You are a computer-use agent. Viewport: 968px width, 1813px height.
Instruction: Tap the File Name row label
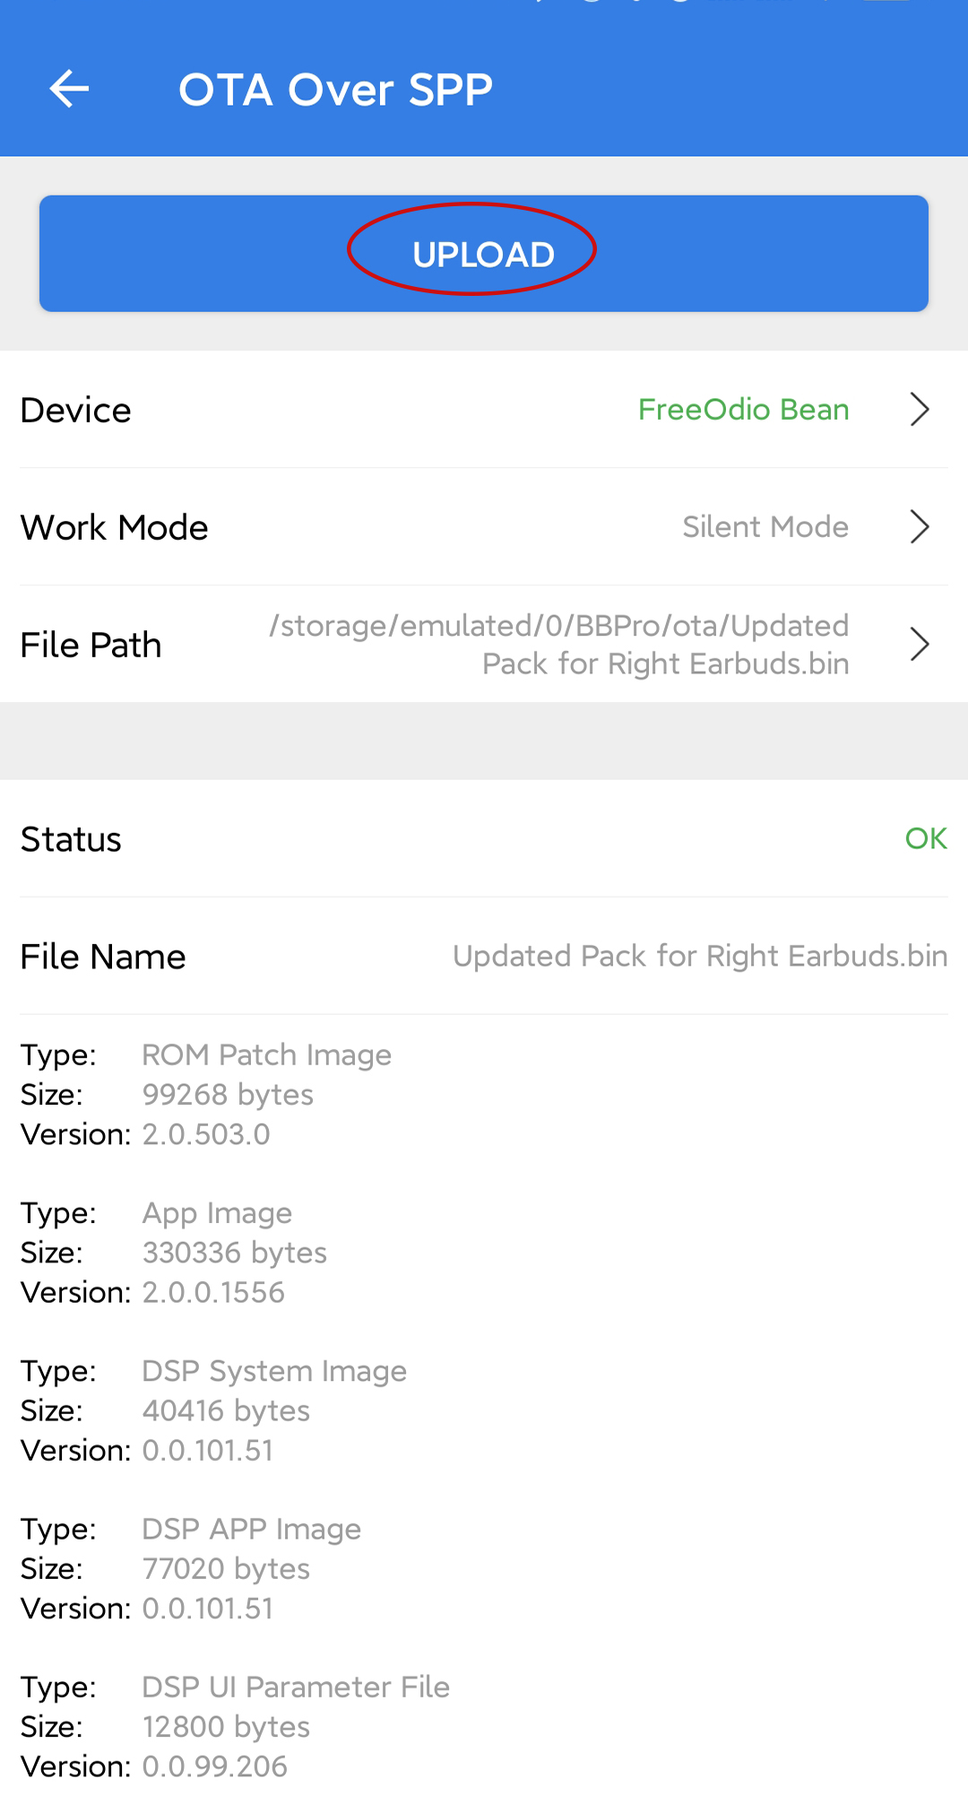point(103,957)
